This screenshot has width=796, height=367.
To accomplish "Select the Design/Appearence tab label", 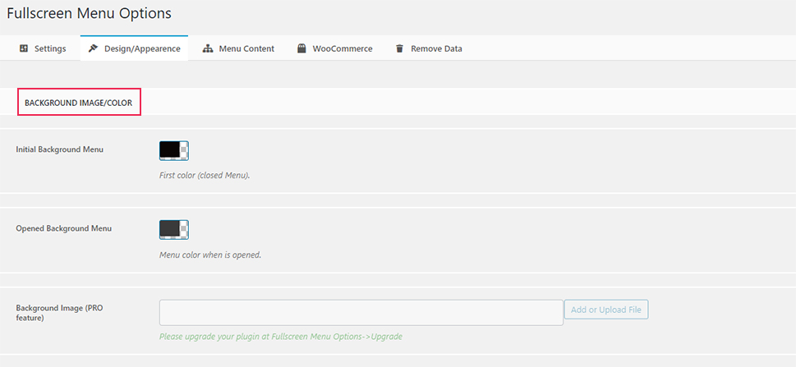I will point(142,48).
